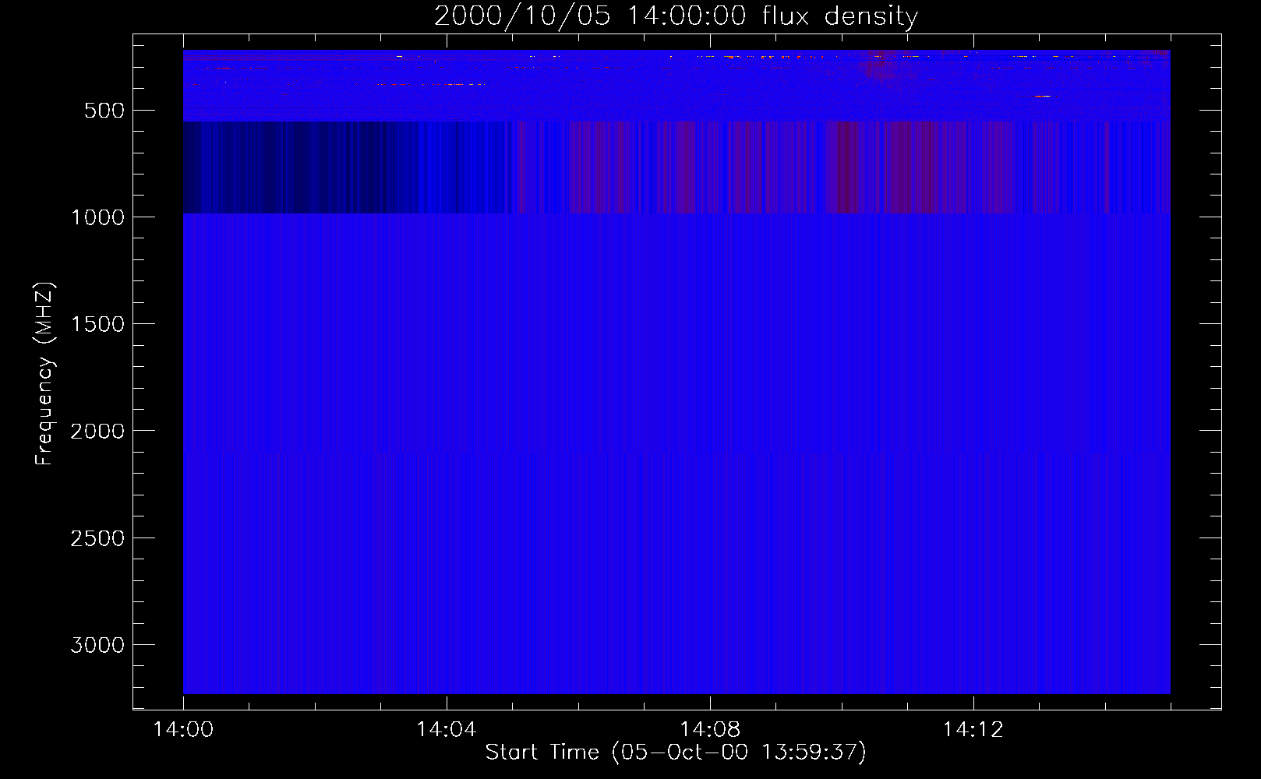Click the 'Frequency (MHZ)' y-axis label
The image size is (1261, 779).
44,374
